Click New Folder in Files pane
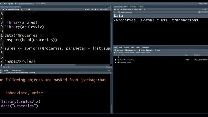 pos(119,50)
